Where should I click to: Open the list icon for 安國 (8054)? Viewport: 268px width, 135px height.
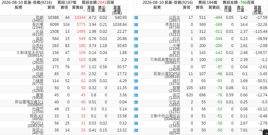pos(136,130)
